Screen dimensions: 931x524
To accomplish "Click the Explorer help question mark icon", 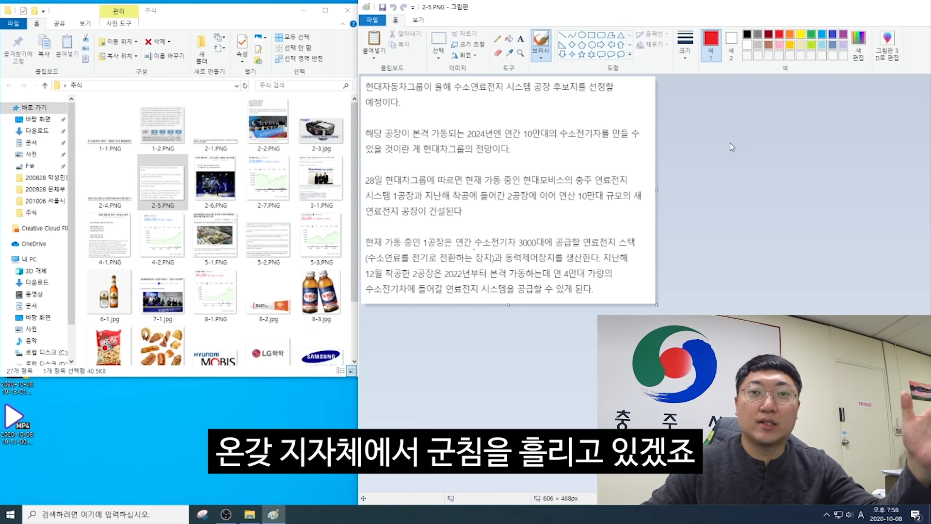I will coord(353,24).
